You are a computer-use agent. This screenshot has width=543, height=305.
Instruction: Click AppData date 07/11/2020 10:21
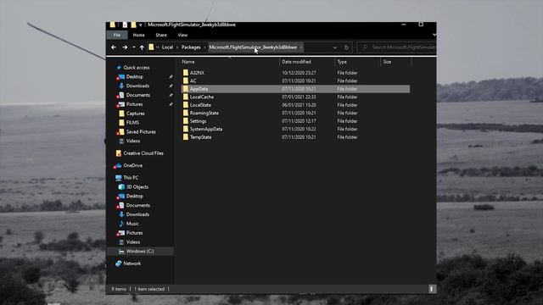(x=299, y=89)
